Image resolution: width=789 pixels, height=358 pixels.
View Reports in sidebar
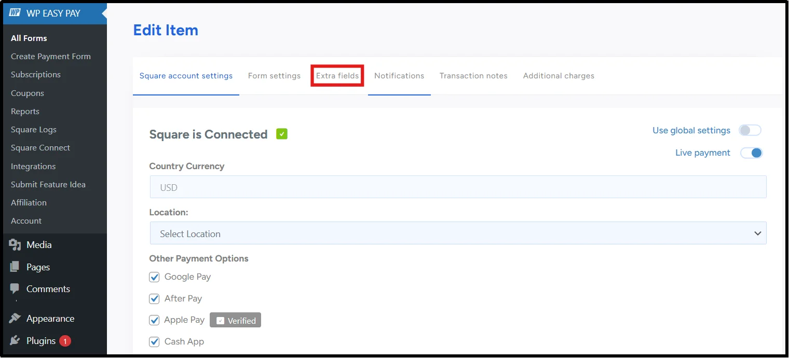[x=25, y=112]
